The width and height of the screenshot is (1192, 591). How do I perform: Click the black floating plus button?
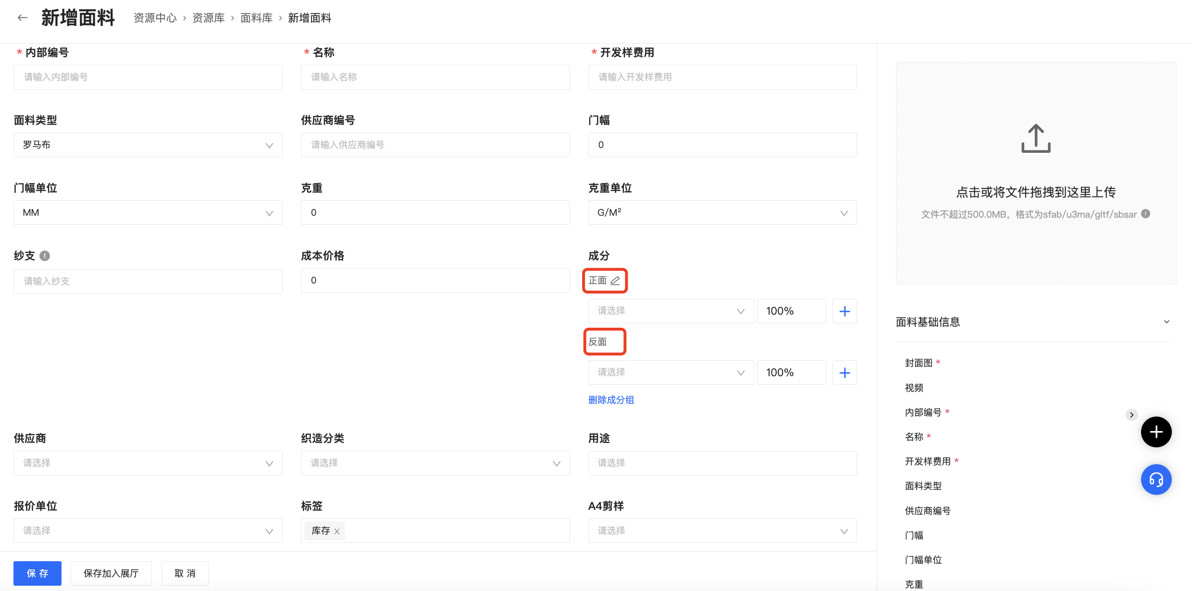(1156, 432)
